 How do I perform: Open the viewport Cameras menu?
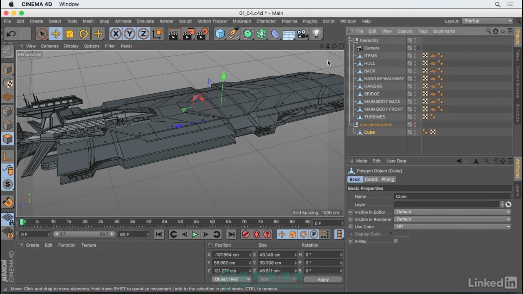49,46
